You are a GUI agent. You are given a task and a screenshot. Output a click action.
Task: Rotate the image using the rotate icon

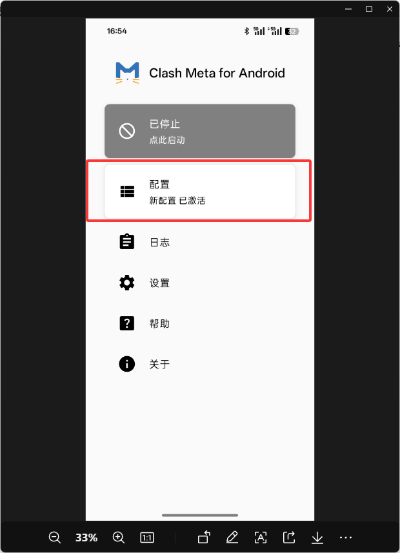pos(204,538)
